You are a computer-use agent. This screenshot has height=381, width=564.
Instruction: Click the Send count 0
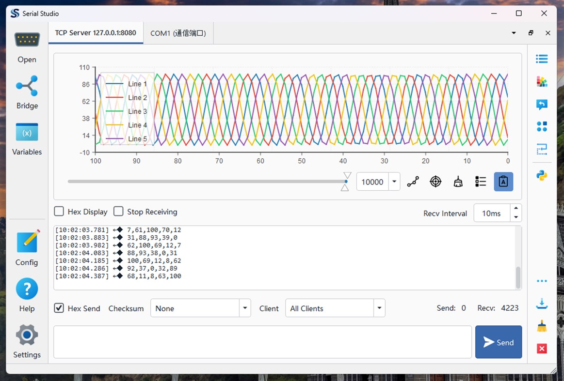[x=464, y=308]
